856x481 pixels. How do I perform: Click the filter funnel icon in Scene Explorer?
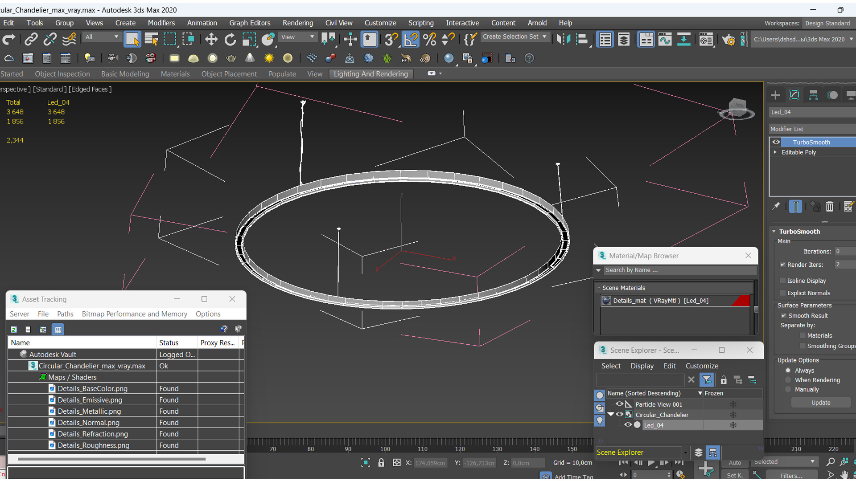[x=707, y=380]
